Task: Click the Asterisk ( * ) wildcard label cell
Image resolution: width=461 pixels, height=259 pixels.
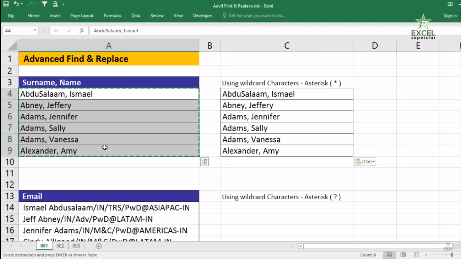Action: click(x=287, y=83)
